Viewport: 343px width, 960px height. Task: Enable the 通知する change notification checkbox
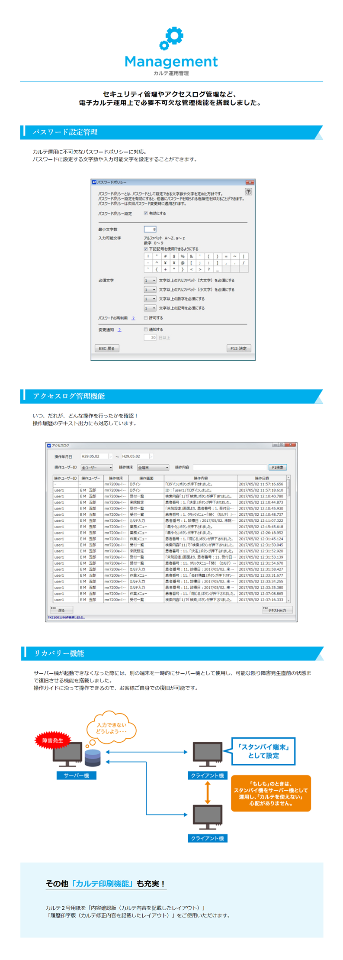(x=146, y=330)
